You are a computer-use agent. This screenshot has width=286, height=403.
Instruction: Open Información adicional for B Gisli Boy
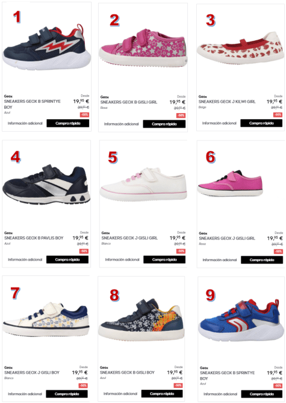(x=120, y=394)
